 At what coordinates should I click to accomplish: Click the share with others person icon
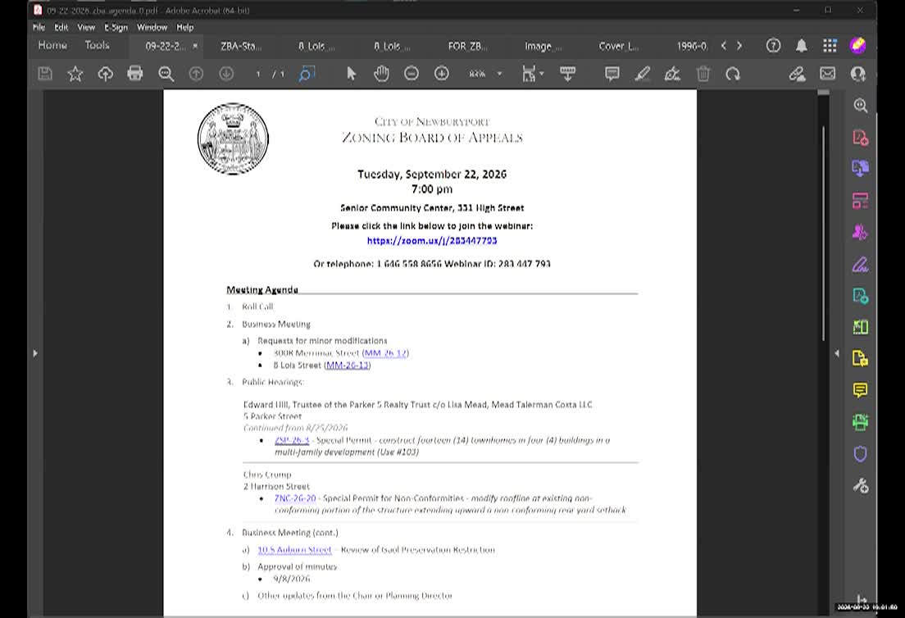(858, 74)
